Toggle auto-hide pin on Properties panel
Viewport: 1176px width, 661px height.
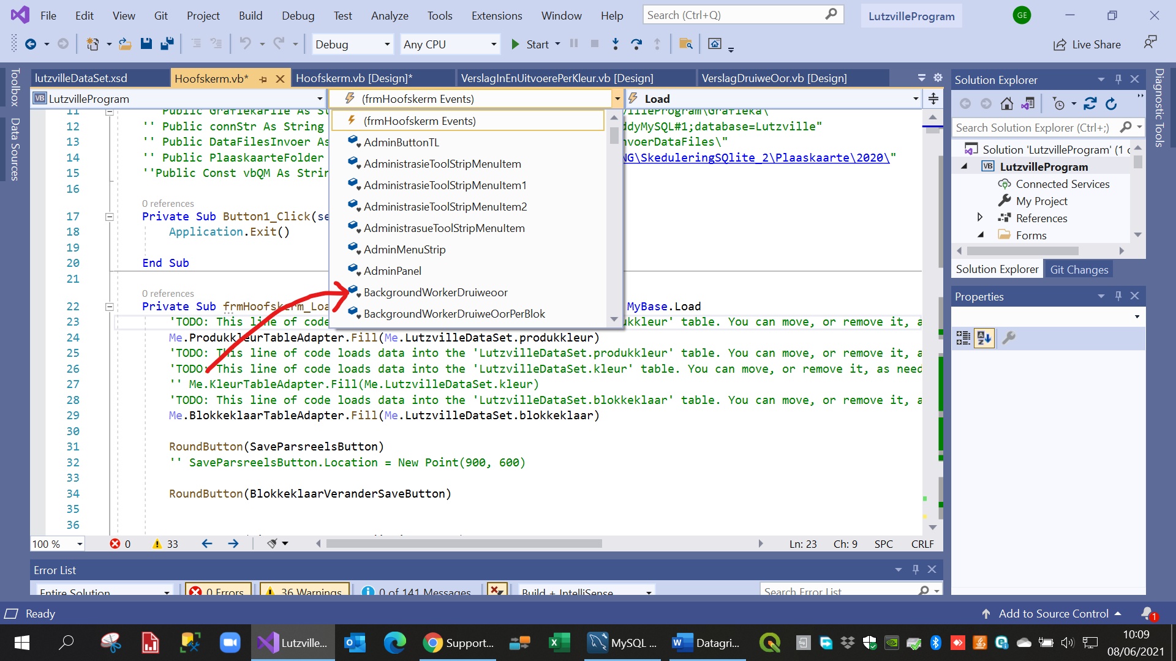pos(1118,296)
